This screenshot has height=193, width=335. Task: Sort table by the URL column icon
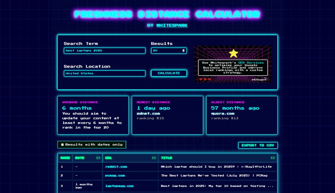(x=154, y=158)
